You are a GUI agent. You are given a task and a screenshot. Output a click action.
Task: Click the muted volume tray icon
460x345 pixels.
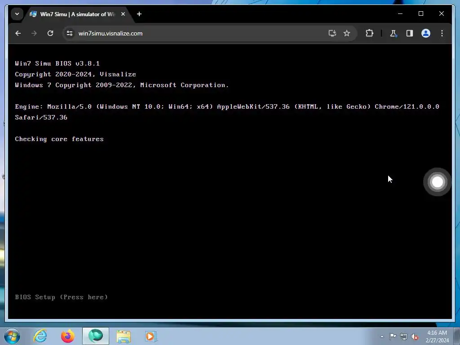415,337
